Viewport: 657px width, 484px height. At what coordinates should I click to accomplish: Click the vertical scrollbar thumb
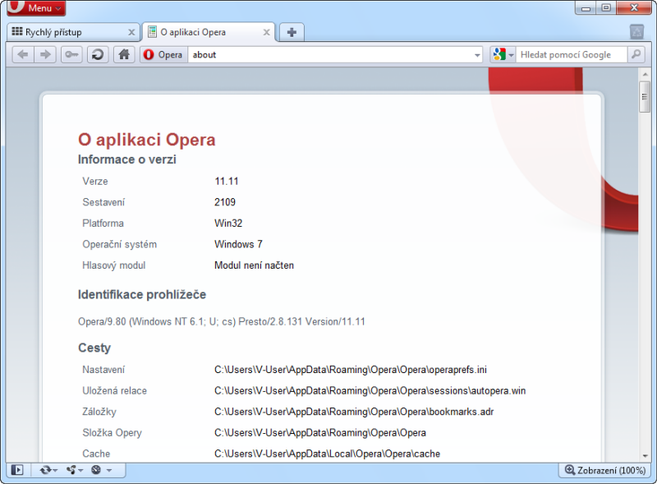tap(645, 97)
